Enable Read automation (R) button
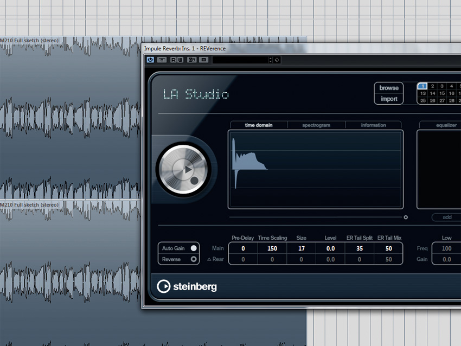461x346 pixels. click(x=173, y=60)
